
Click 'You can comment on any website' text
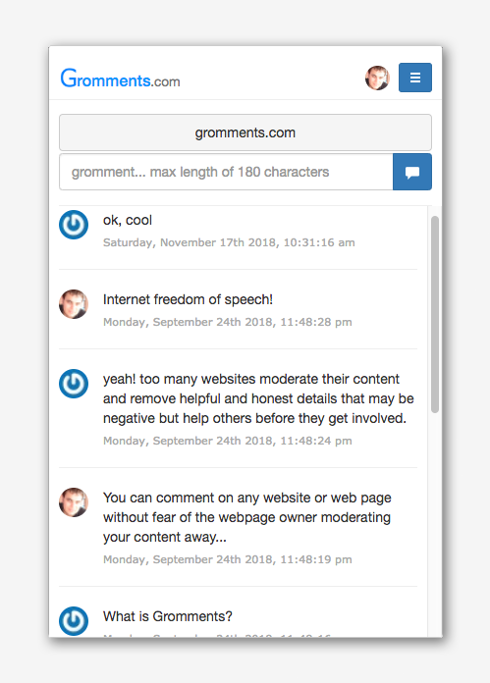coord(247,517)
